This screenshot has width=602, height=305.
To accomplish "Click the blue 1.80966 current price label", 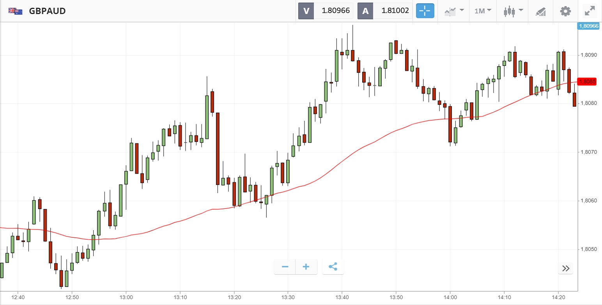I will 588,26.
